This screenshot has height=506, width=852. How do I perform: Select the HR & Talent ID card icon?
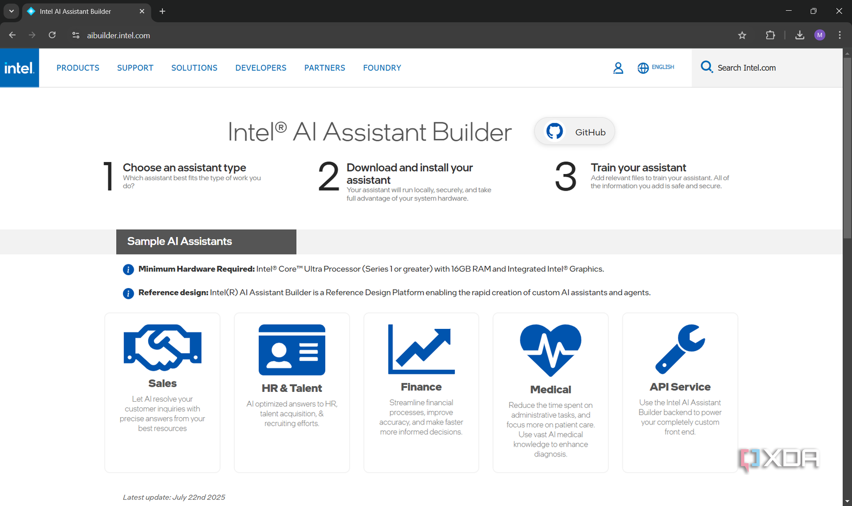coord(292,350)
